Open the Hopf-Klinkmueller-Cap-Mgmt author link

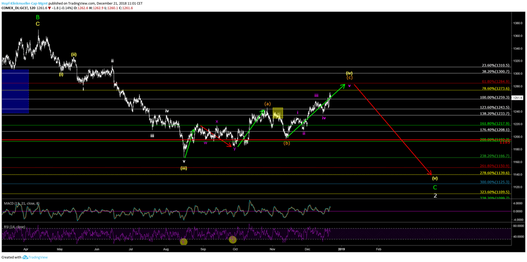point(24,3)
